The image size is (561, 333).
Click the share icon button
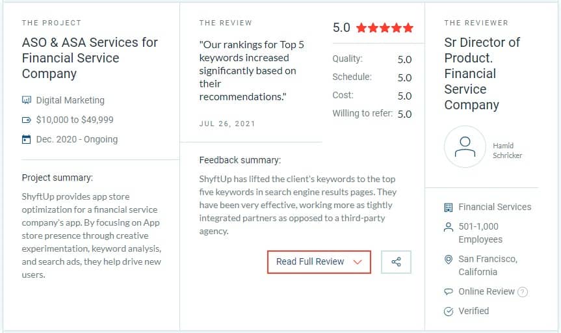396,261
